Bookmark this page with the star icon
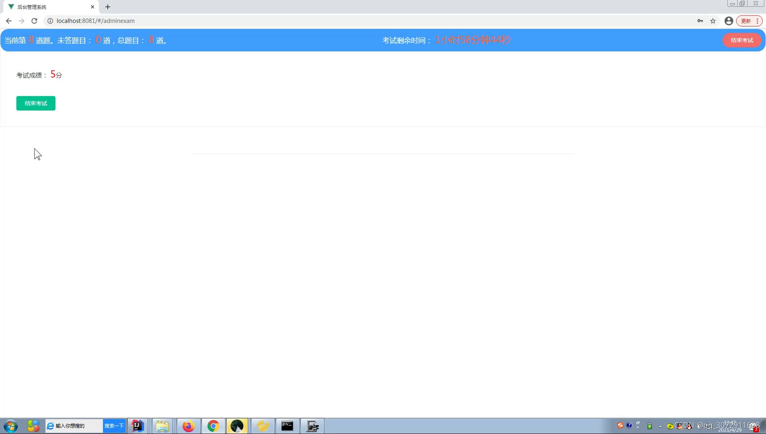This screenshot has height=434, width=766. 713,21
